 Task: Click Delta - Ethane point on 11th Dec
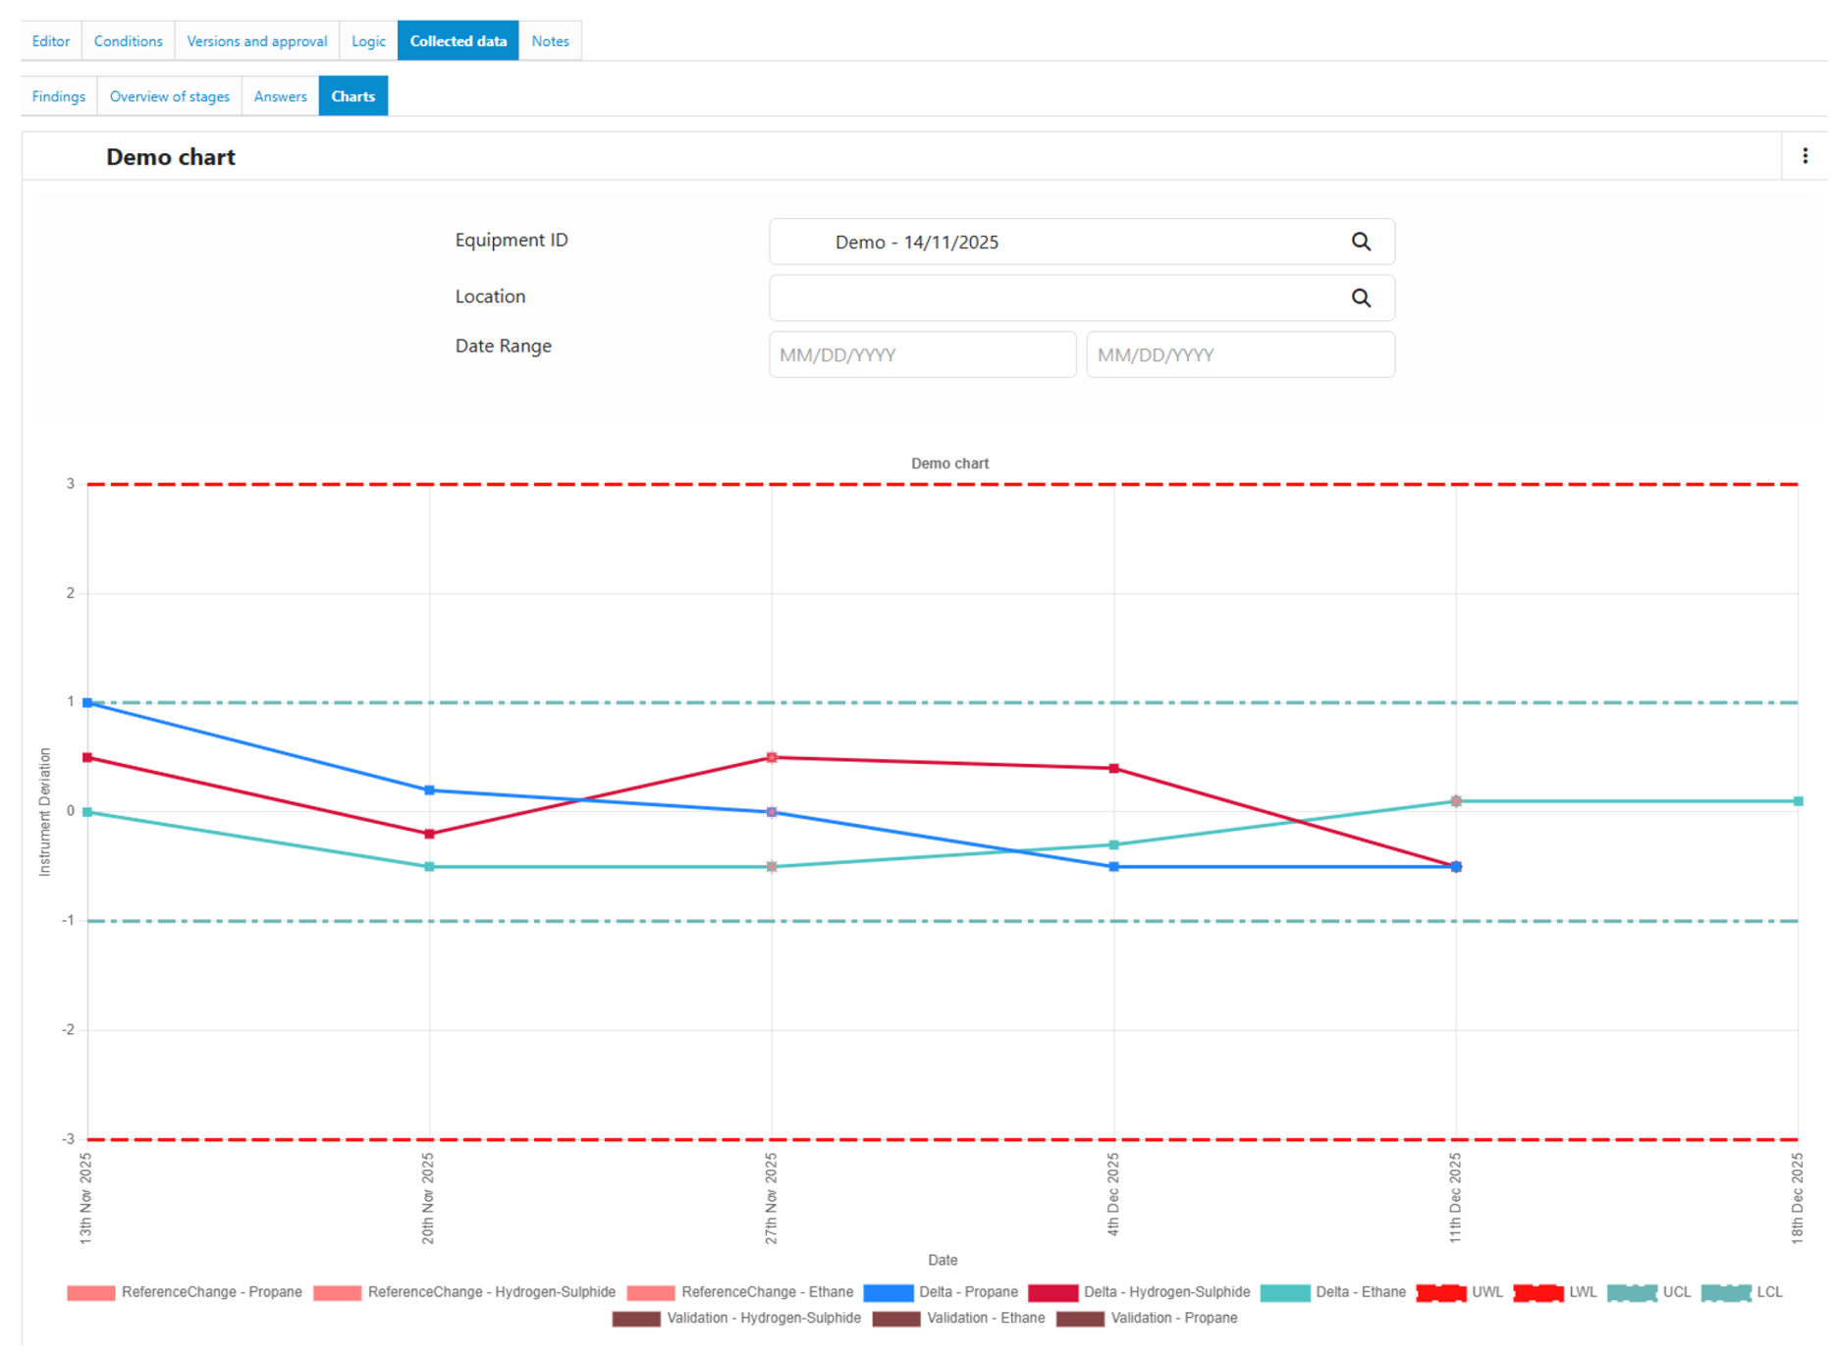click(1456, 801)
